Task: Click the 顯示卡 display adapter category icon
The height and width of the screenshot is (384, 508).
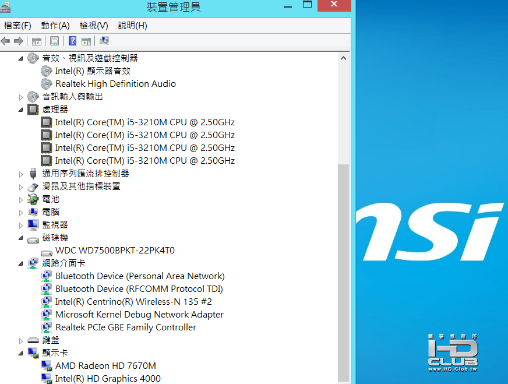Action: [33, 353]
